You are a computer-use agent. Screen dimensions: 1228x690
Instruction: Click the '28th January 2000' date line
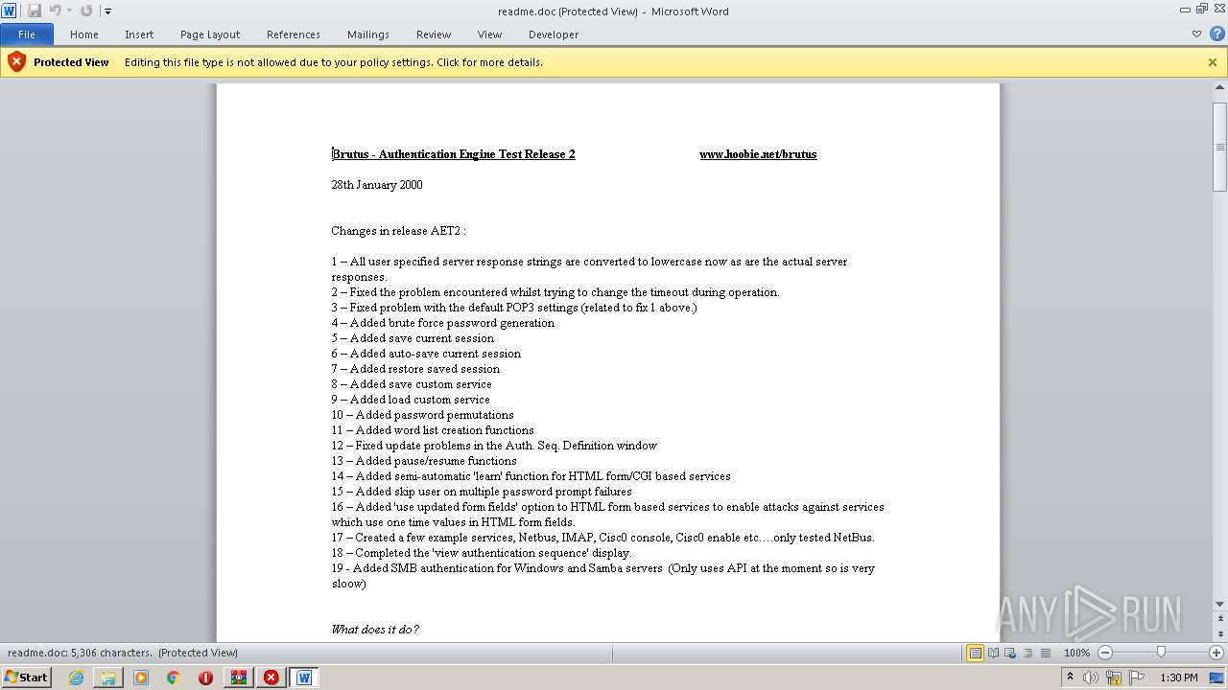pos(377,185)
